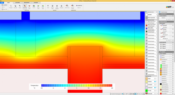The image size is (175, 95).
Task: Select the Klima außen boundary condition
Action: [151, 28]
